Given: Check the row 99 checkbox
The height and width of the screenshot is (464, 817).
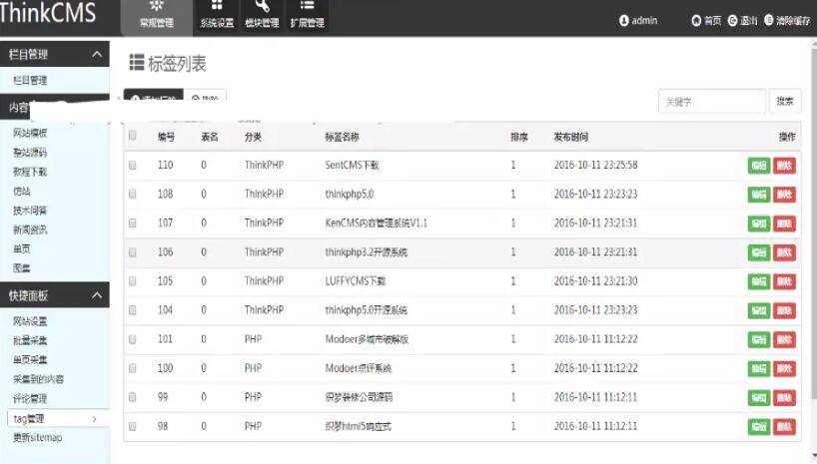Looking at the screenshot, I should point(133,397).
